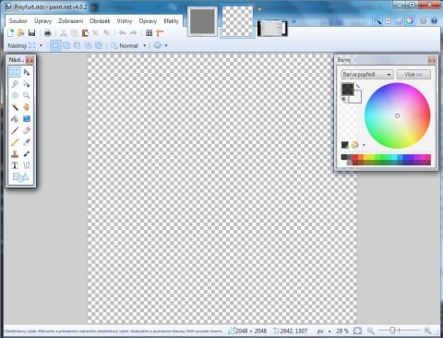The height and width of the screenshot is (338, 443).
Task: Select the Pan hand tool
Action: click(27, 107)
